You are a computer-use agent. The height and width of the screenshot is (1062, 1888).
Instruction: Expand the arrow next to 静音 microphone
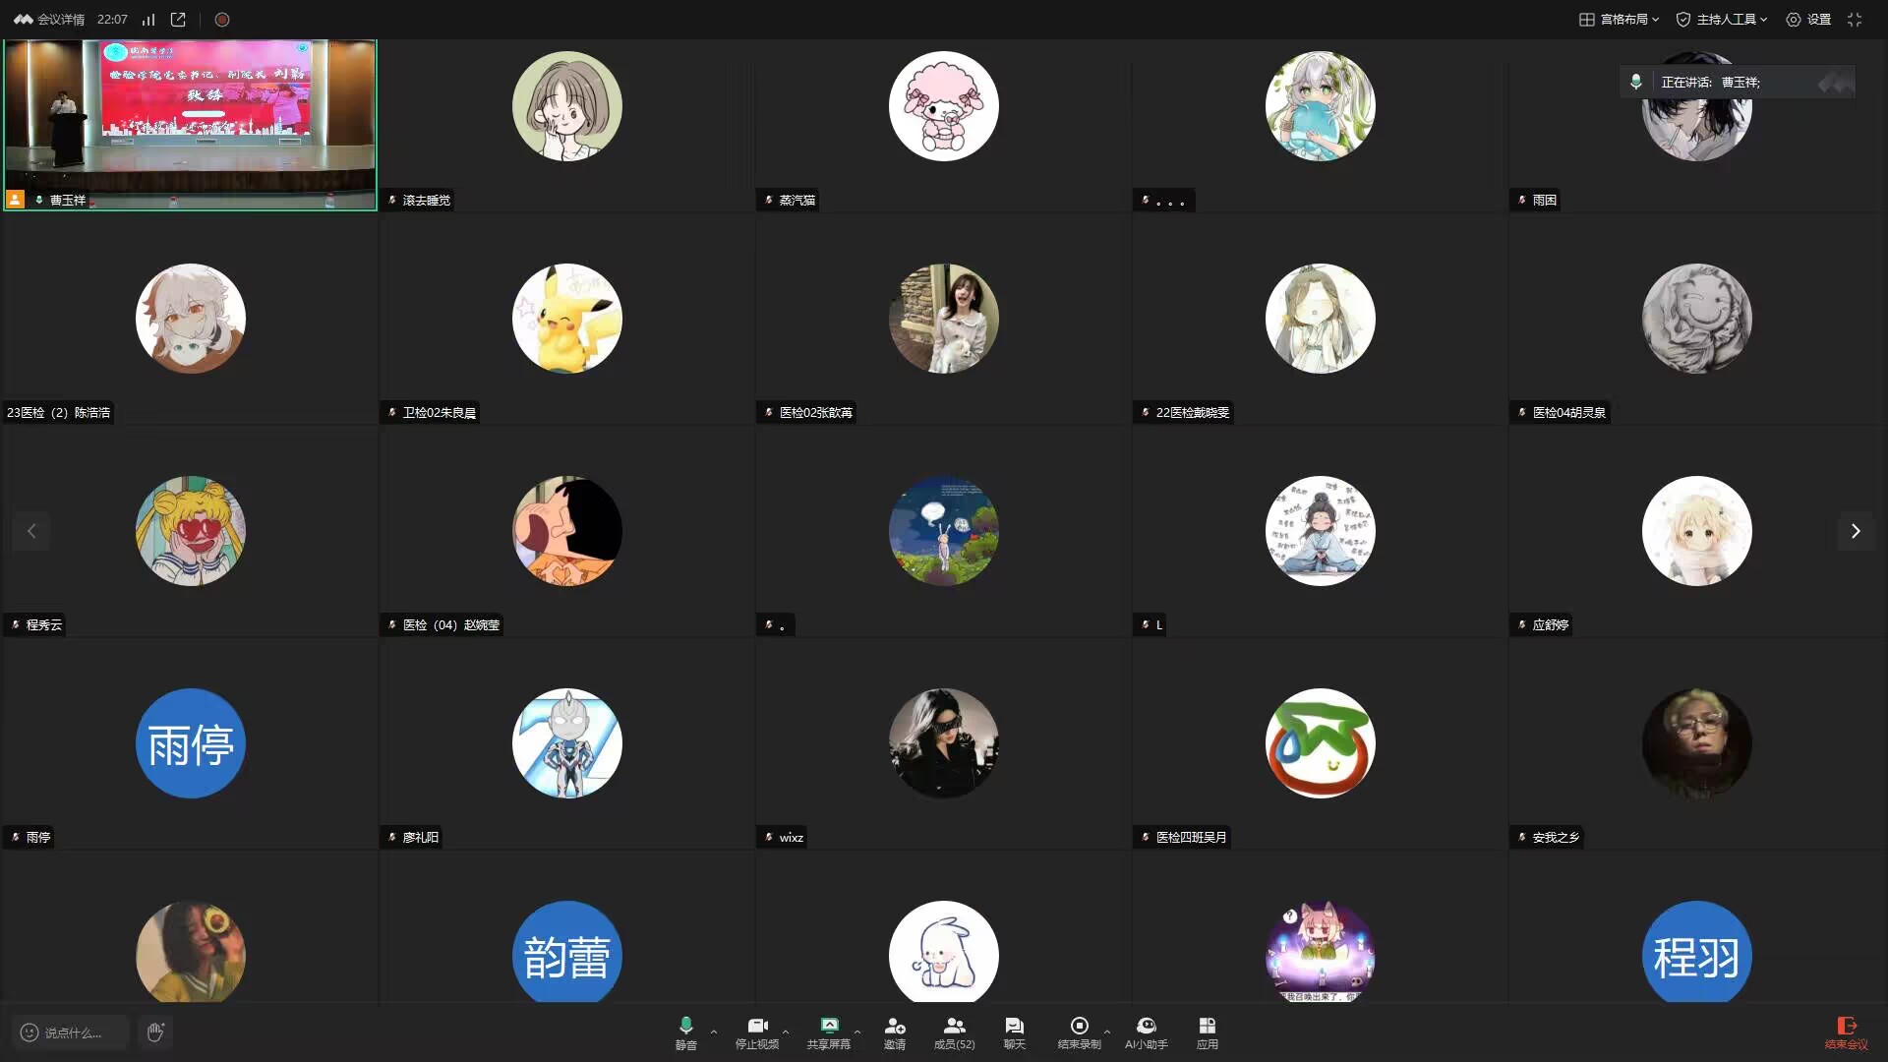714,1032
